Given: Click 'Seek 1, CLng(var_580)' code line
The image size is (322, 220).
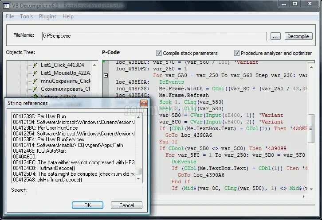Looking at the screenshot, I should [192, 102].
